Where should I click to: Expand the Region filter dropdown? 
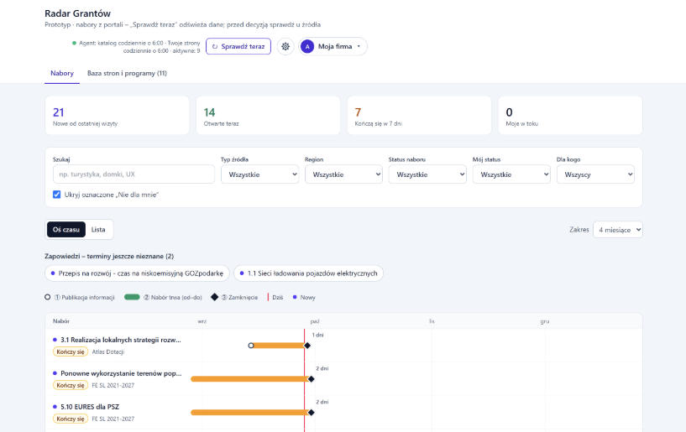344,174
